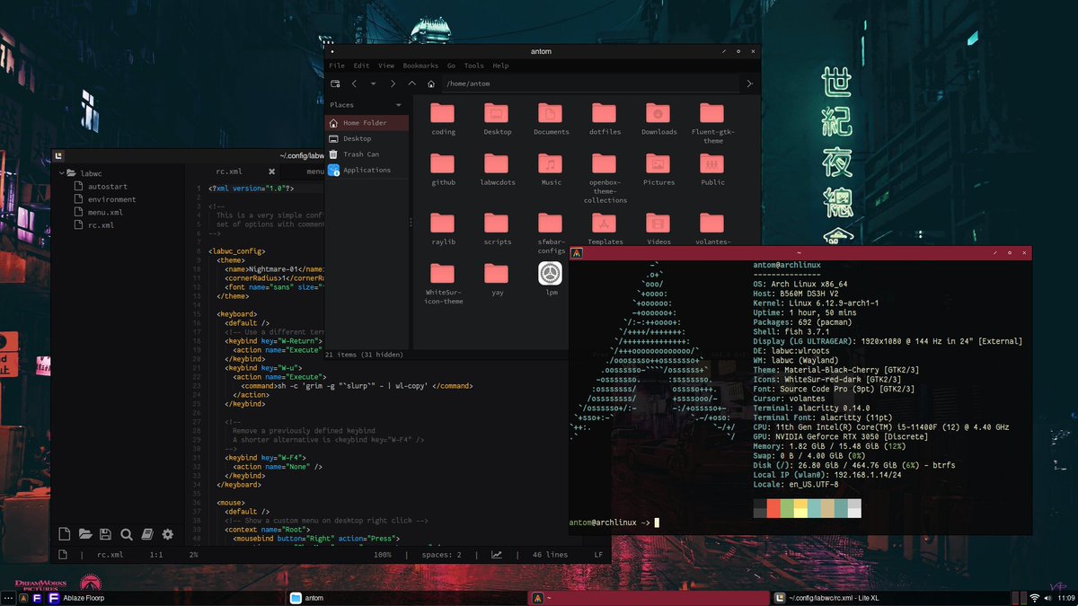Go forward in the file manager
The image size is (1078, 606).
click(x=393, y=83)
